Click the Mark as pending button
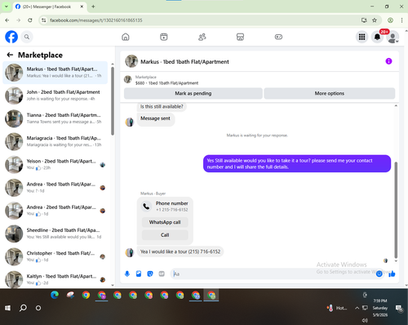This screenshot has width=408, height=325. tap(193, 93)
